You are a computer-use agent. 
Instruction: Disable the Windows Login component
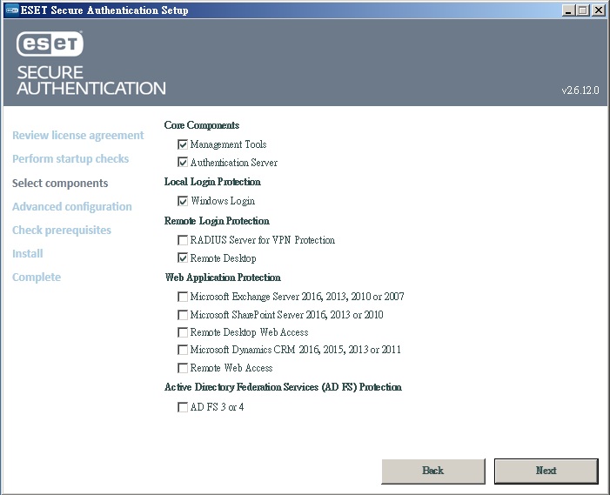tap(183, 201)
